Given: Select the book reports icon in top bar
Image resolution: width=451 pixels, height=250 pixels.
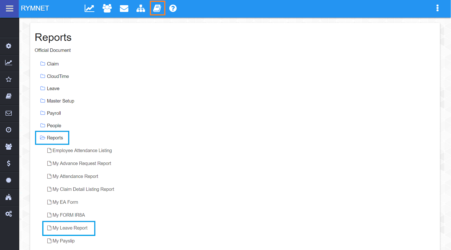Looking at the screenshot, I should click(x=157, y=8).
